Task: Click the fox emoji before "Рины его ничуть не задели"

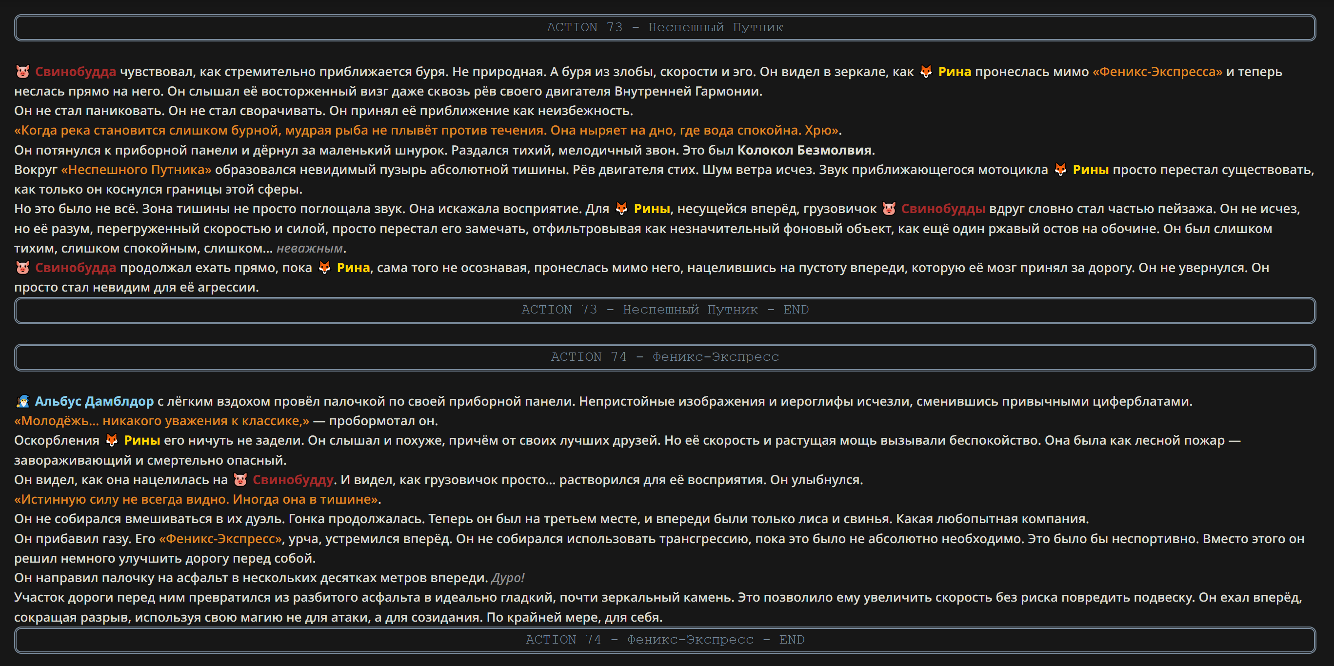Action: [x=112, y=440]
